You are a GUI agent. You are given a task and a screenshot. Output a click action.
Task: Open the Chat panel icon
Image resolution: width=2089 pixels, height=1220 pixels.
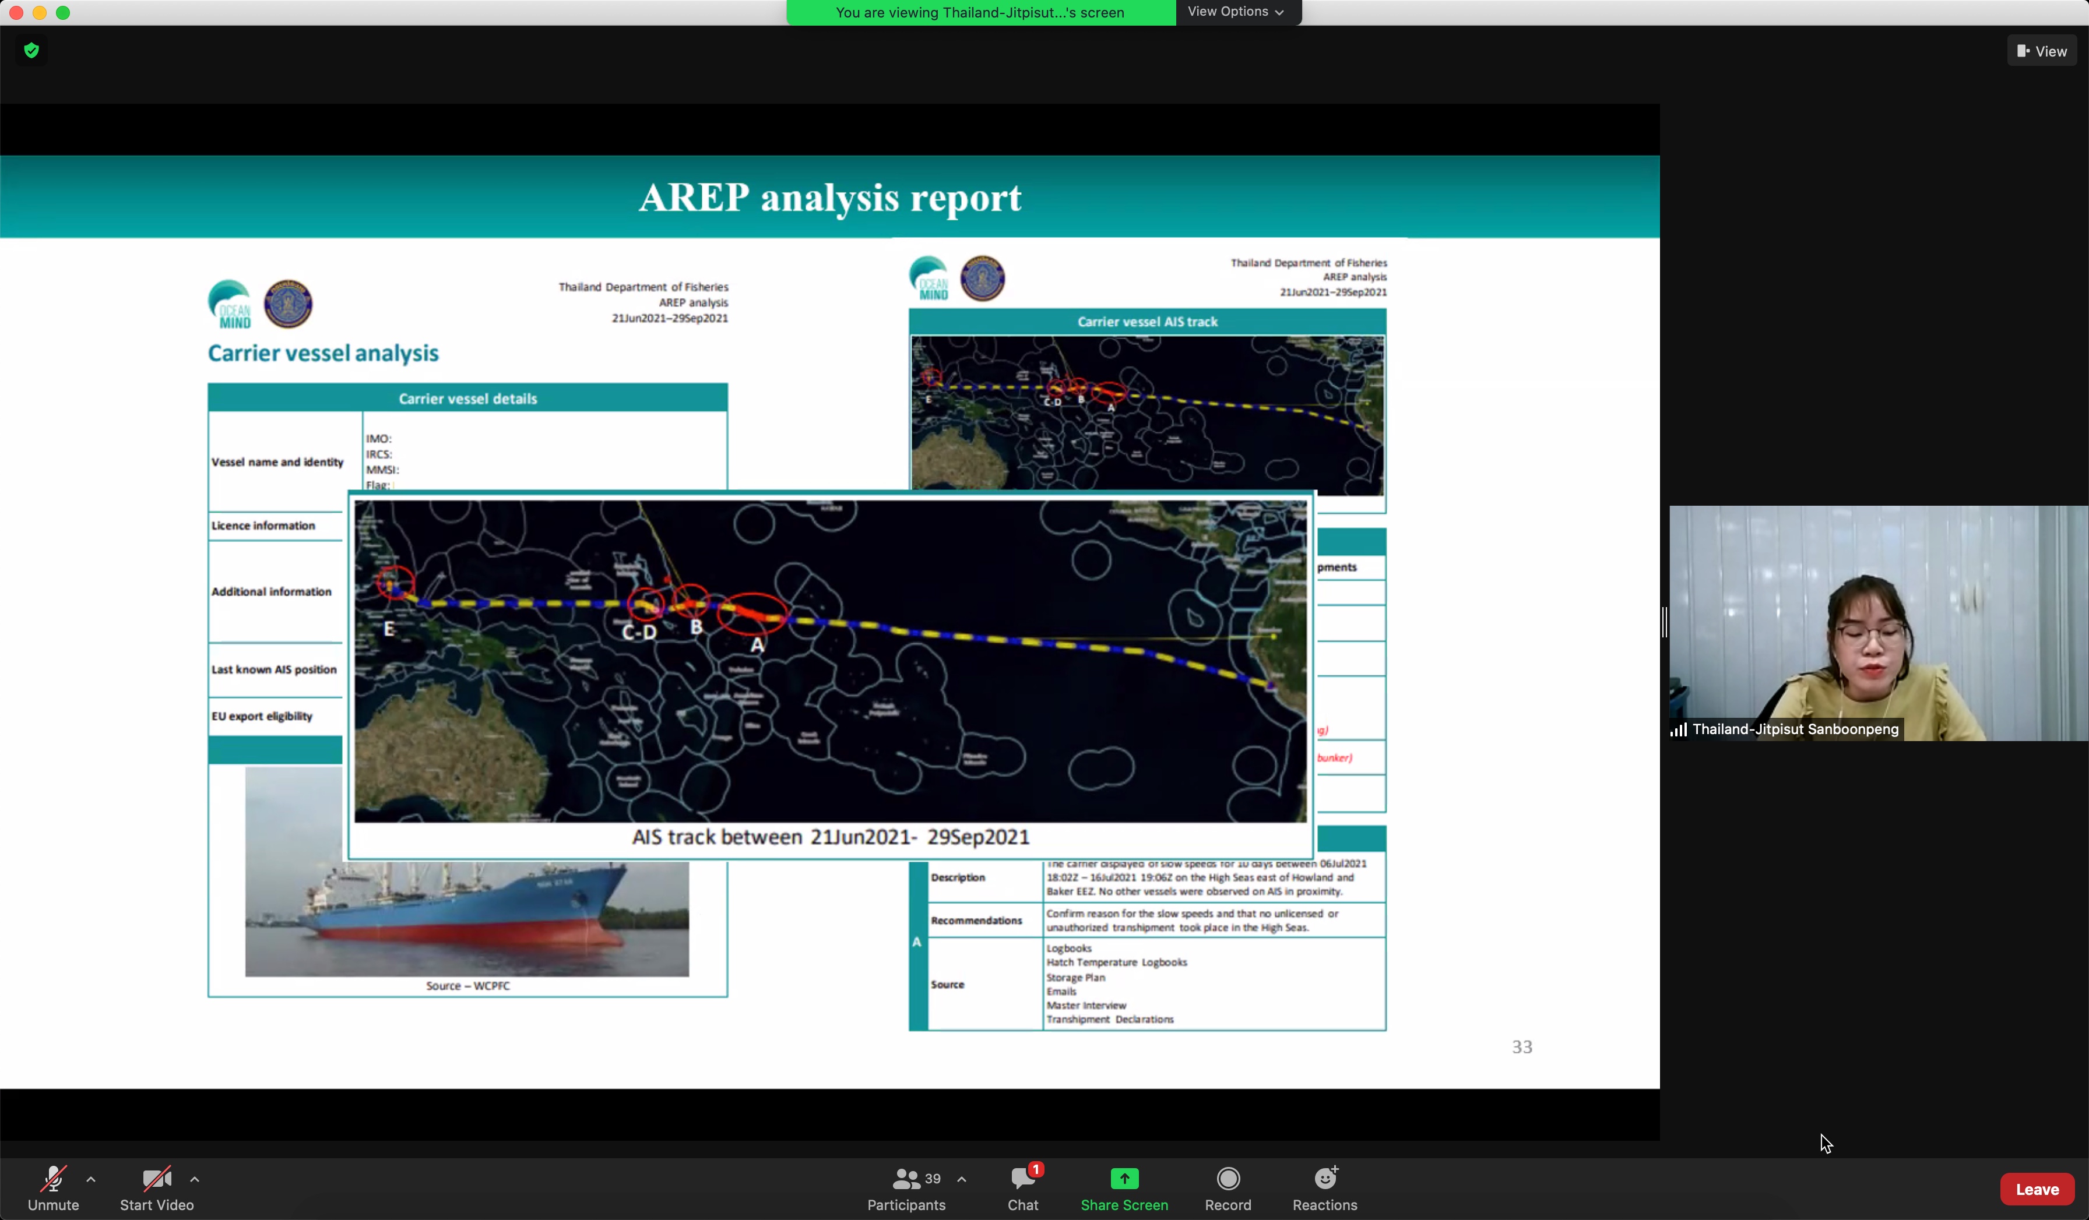(x=1022, y=1179)
